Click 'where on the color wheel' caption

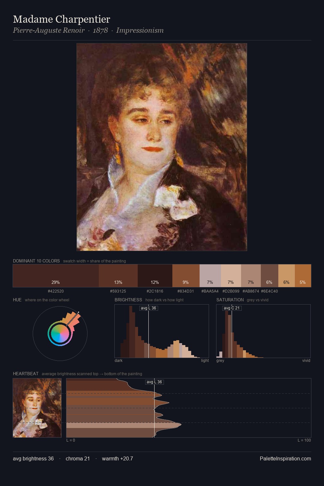click(47, 300)
